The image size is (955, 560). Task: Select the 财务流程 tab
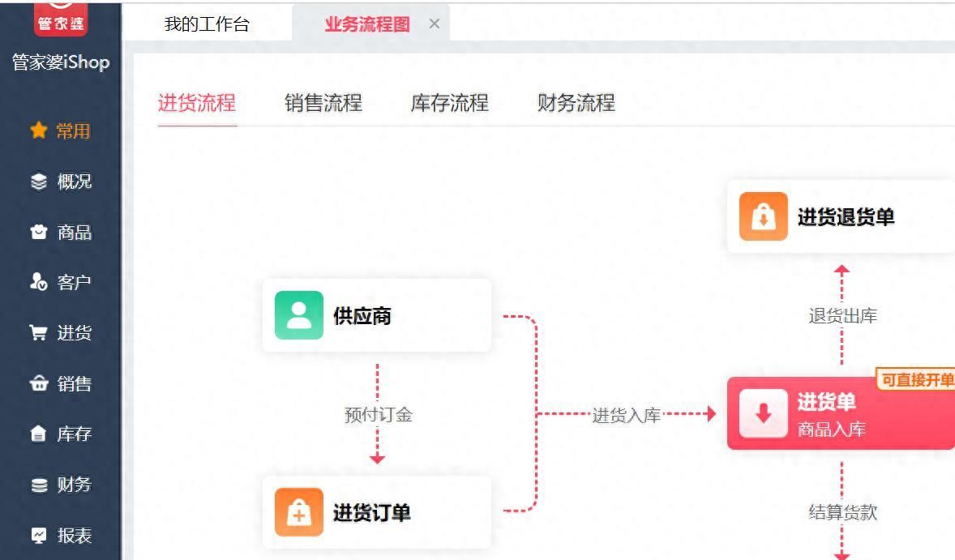575,103
